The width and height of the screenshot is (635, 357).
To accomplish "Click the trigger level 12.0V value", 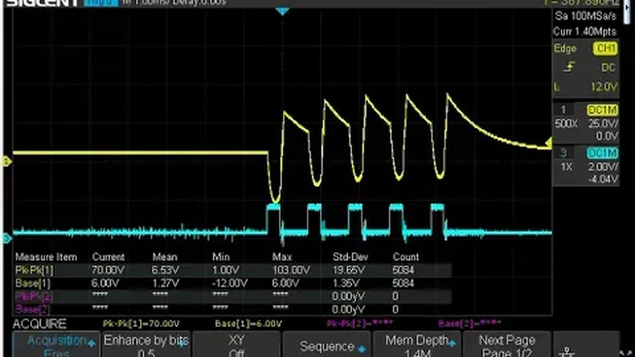I will (x=604, y=87).
